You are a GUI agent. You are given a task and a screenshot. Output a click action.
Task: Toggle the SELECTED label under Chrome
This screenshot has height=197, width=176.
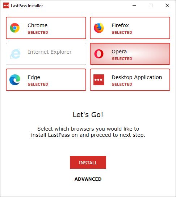(x=38, y=32)
